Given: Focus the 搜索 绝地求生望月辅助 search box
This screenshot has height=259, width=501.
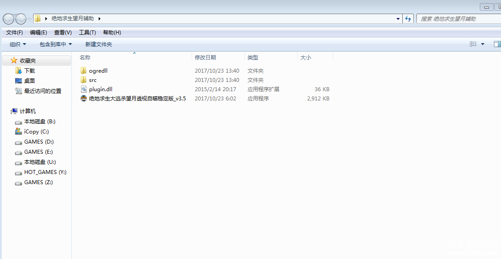Looking at the screenshot, I should [x=459, y=19].
